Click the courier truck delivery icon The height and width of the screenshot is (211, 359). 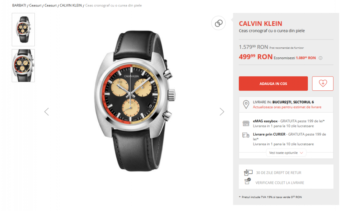pos(246,136)
